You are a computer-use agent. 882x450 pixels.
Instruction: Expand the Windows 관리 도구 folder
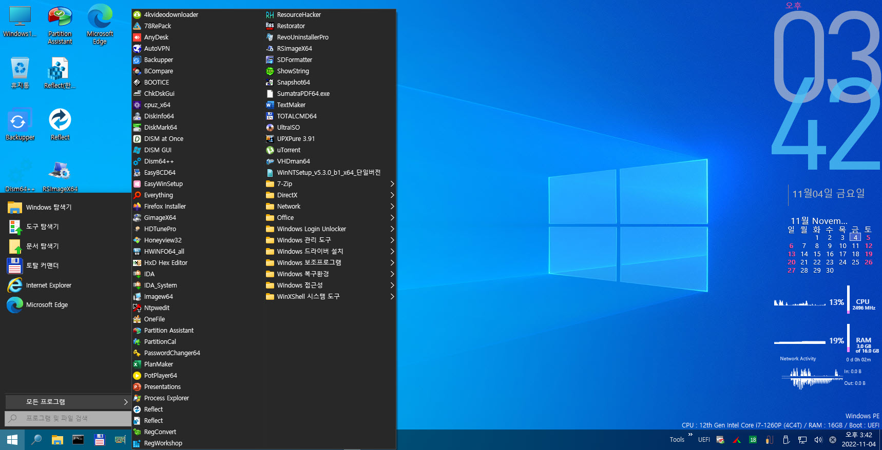click(x=330, y=240)
